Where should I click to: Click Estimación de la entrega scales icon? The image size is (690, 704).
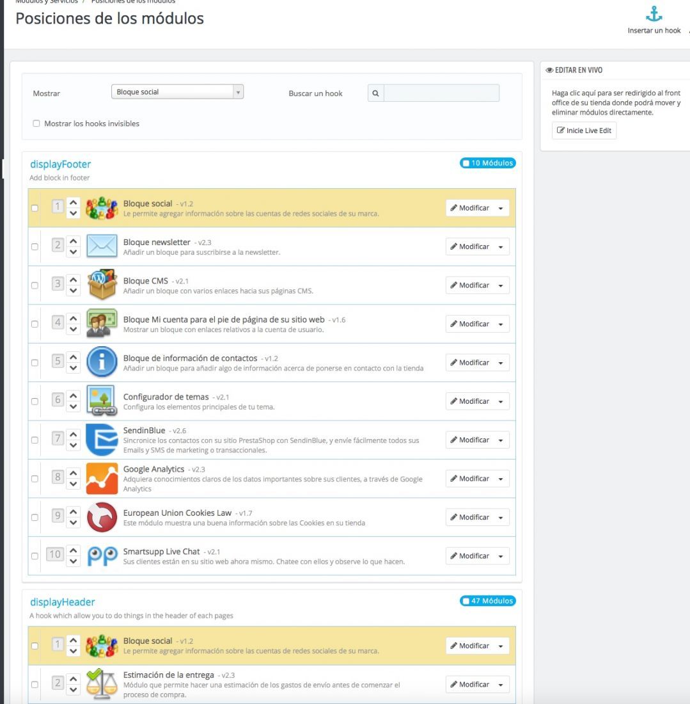click(x=102, y=684)
